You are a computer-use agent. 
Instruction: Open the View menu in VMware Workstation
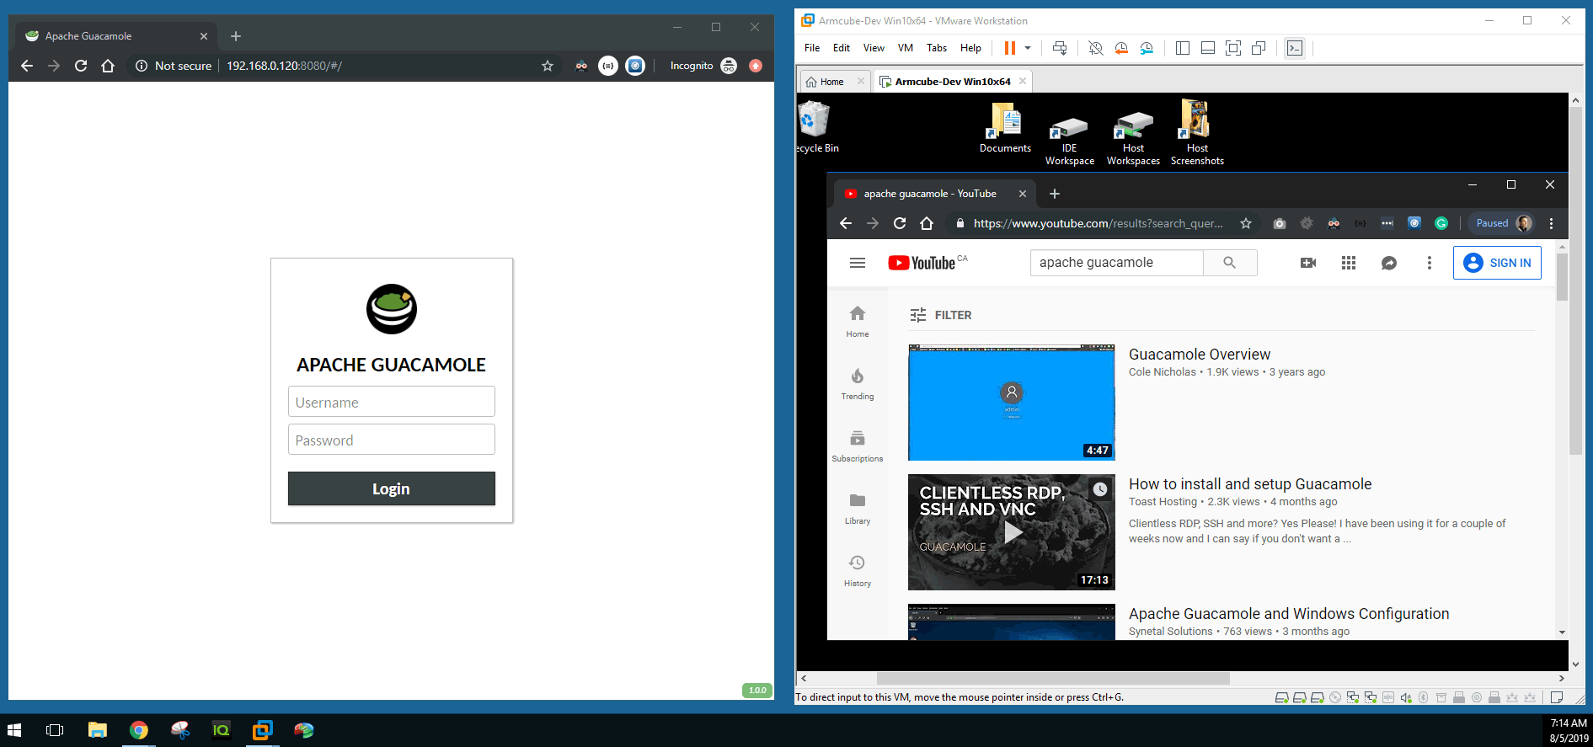(874, 48)
